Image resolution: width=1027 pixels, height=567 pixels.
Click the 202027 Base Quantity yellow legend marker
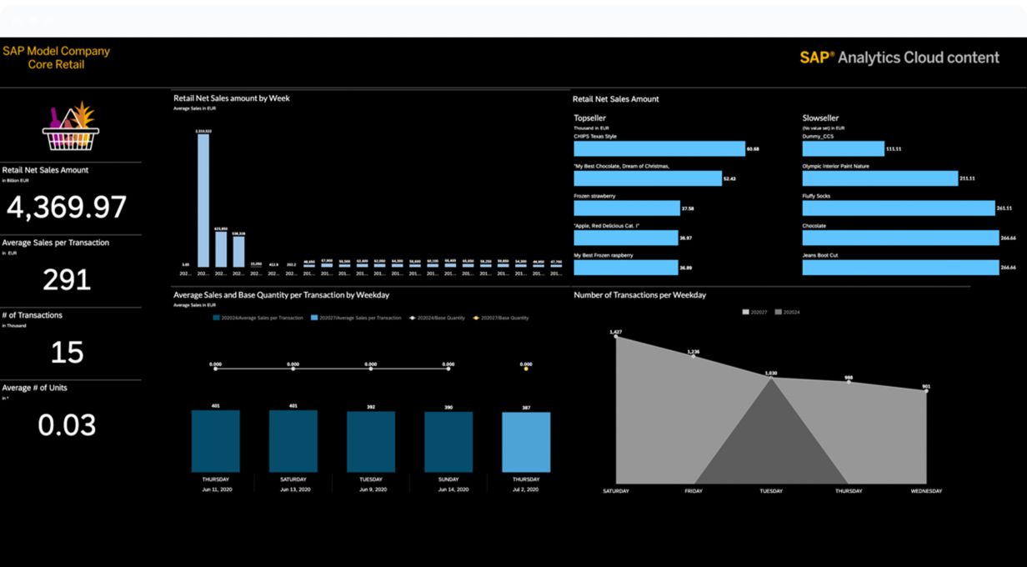(x=476, y=318)
